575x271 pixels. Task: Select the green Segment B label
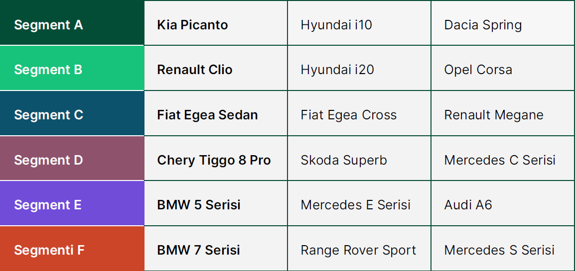tap(48, 70)
